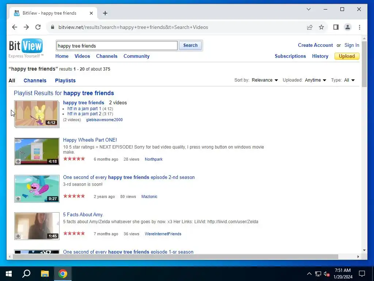This screenshot has width=374, height=281.
Task: Add 5 Facts About Amy with the plus icon
Action: (18, 236)
